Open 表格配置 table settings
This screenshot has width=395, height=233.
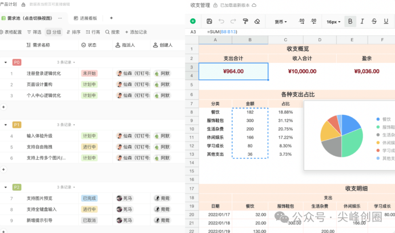[x=11, y=32]
